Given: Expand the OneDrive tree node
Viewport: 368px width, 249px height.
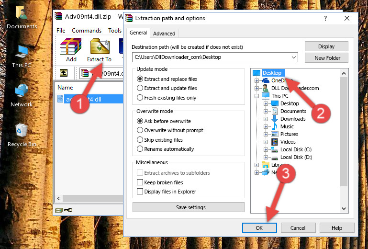Looking at the screenshot, I should tap(256, 80).
